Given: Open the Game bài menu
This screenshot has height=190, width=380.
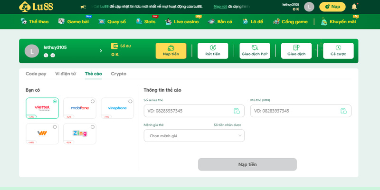Looking at the screenshot, I should (x=78, y=21).
